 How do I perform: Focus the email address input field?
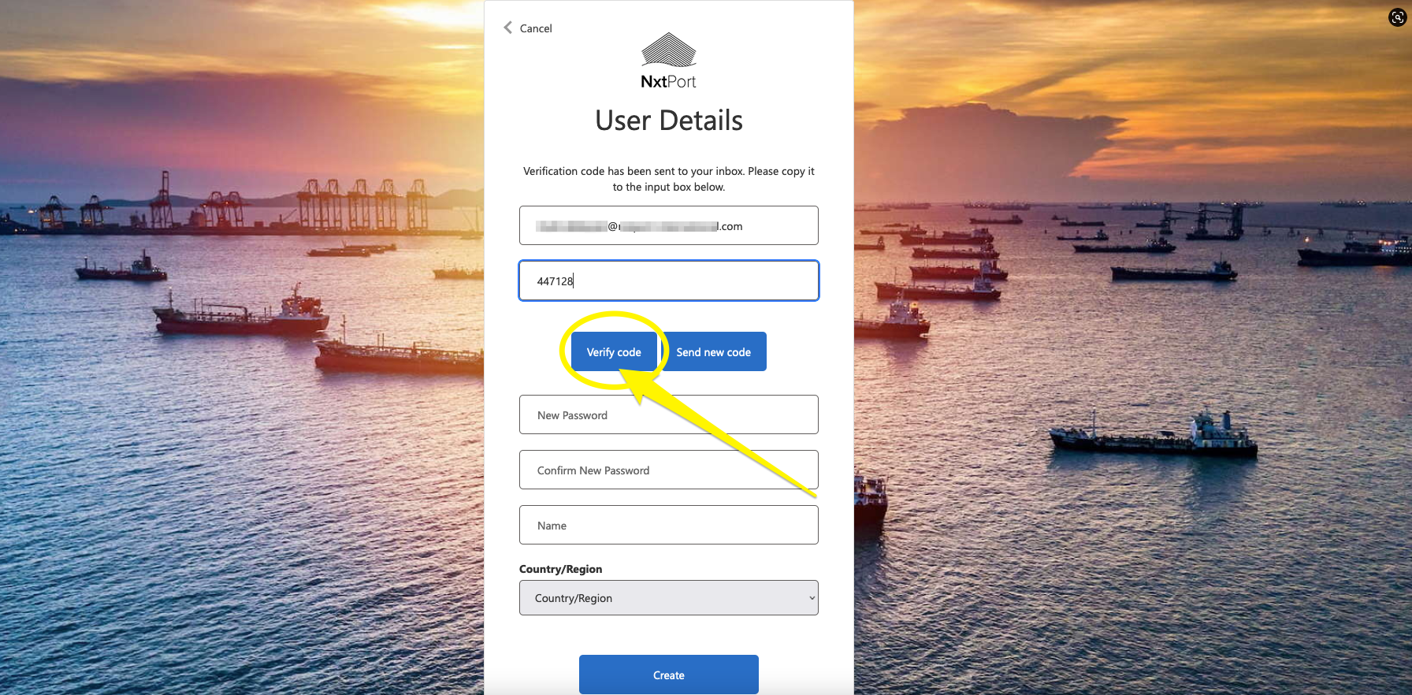coord(668,226)
